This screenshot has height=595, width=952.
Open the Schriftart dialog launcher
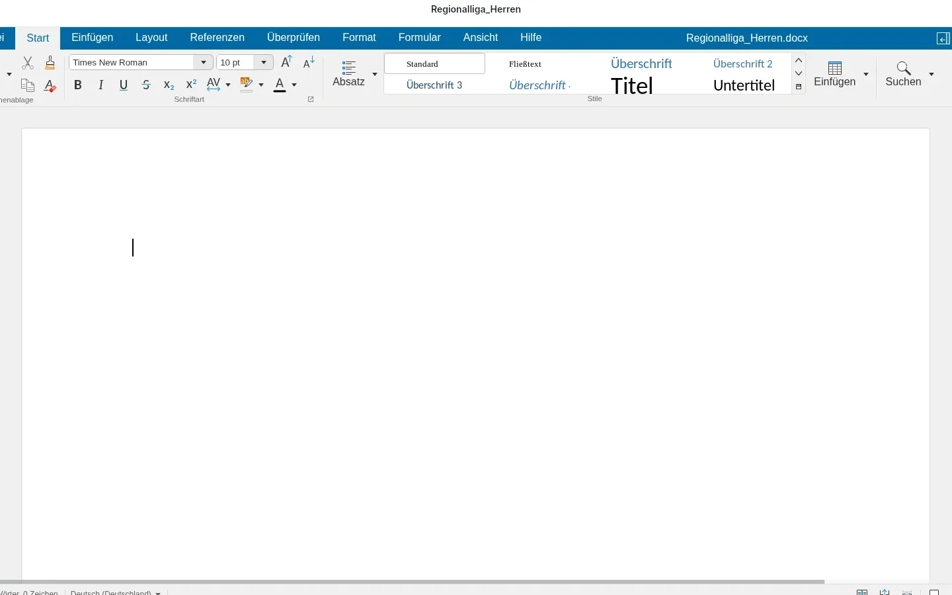(x=311, y=99)
